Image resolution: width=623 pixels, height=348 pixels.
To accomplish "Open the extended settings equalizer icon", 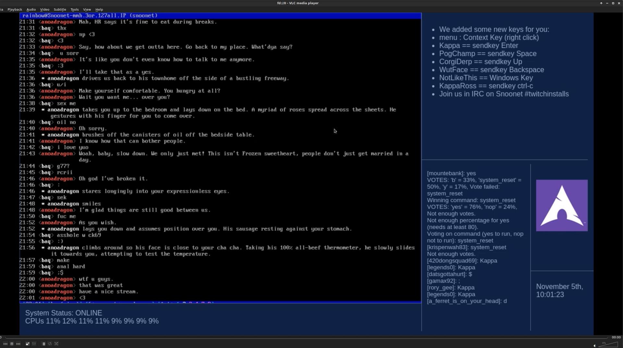I will click(x=34, y=344).
